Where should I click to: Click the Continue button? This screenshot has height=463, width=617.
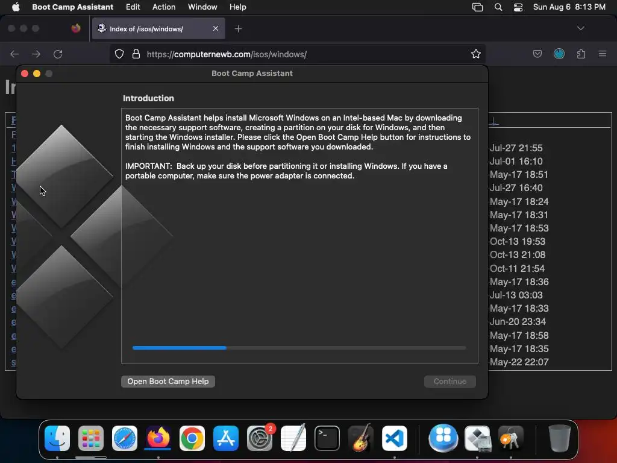(449, 381)
